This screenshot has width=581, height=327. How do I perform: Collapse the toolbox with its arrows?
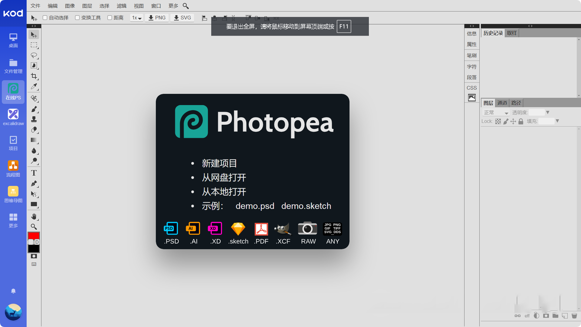click(34, 26)
